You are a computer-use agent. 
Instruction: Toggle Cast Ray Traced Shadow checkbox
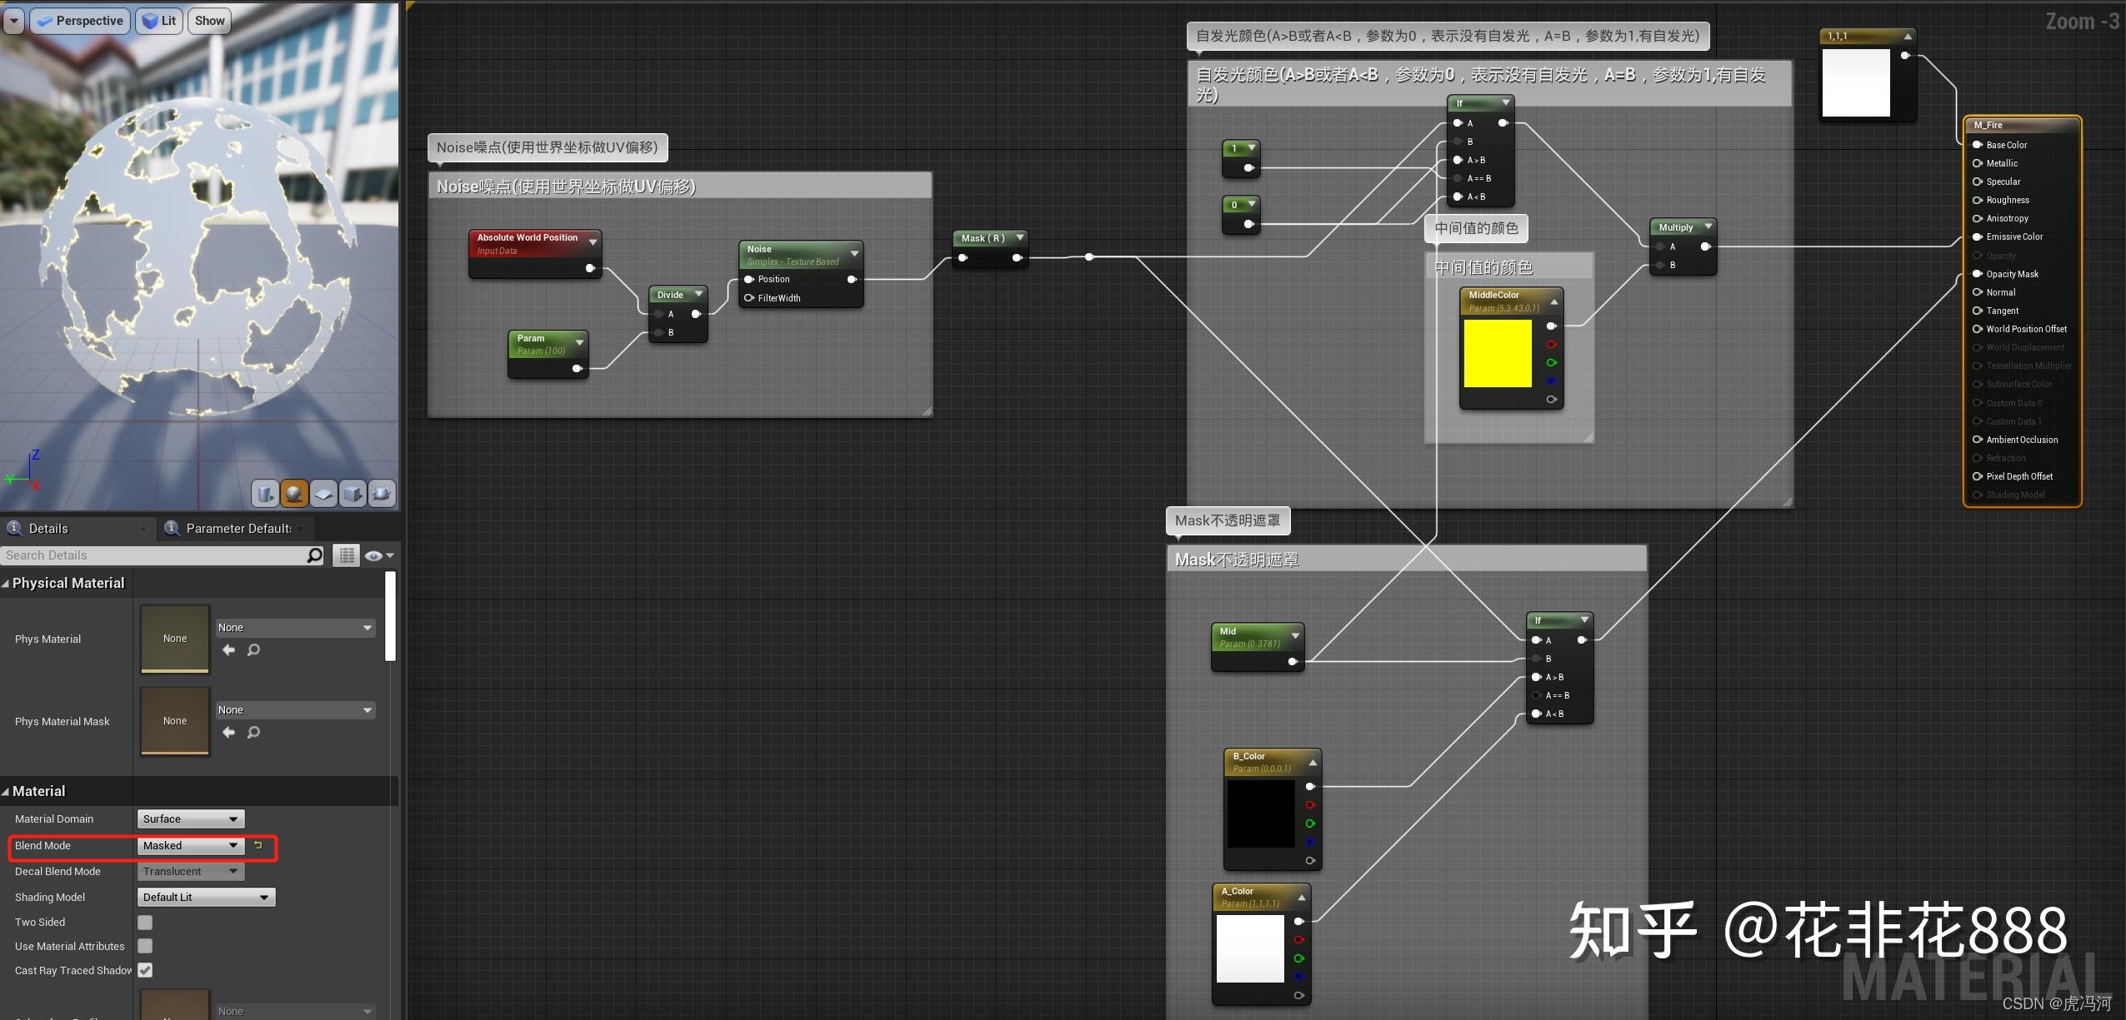click(x=145, y=970)
